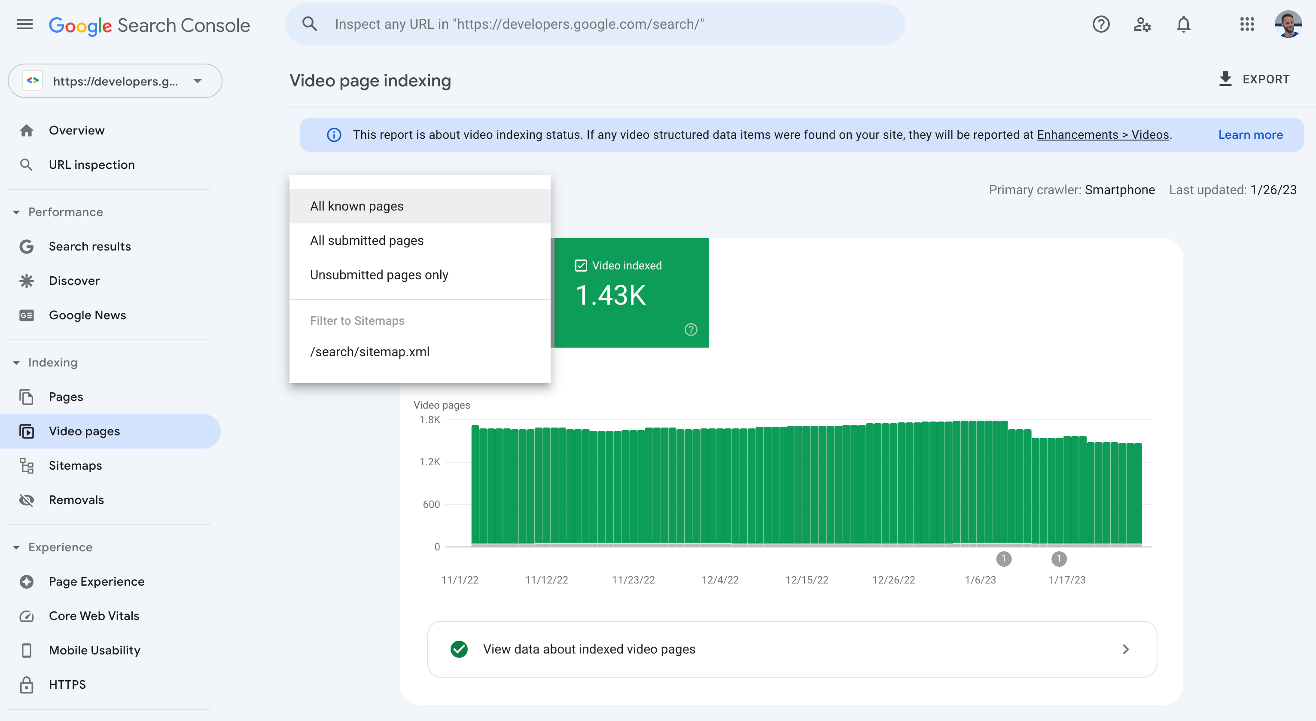Click the Export button
The width and height of the screenshot is (1316, 721).
1254,80
